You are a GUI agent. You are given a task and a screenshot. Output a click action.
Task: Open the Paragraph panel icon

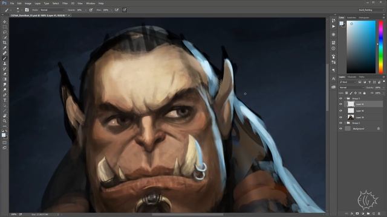coord(333,71)
